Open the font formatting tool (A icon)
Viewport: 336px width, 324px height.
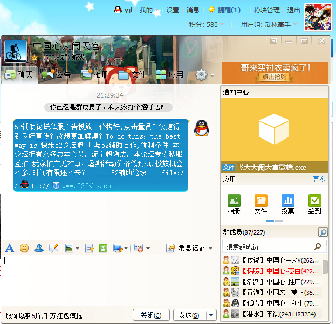10,248
